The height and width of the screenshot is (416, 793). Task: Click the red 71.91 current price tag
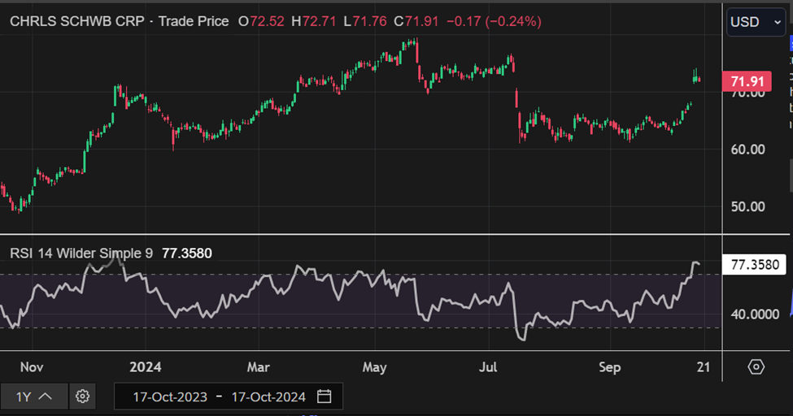coord(747,81)
